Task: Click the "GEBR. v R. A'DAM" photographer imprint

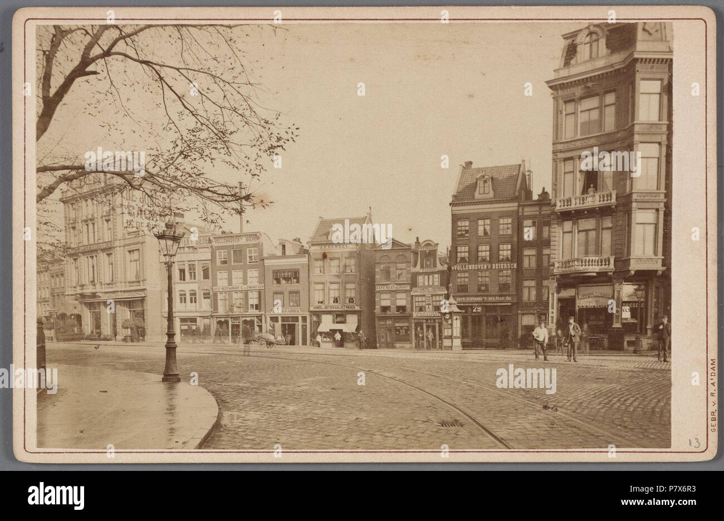Action: [713, 395]
